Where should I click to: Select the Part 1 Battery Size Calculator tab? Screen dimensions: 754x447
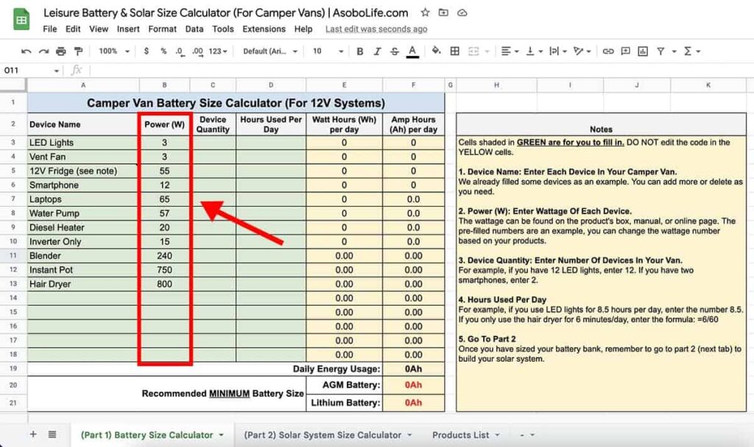click(x=147, y=435)
